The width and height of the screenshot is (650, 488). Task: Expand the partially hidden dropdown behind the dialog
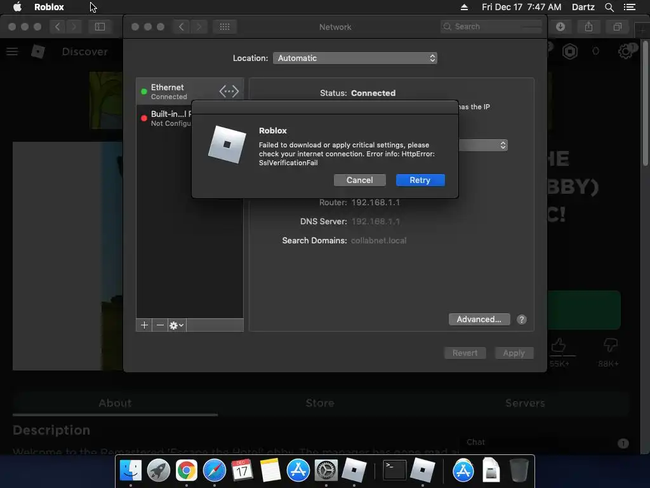coord(483,146)
